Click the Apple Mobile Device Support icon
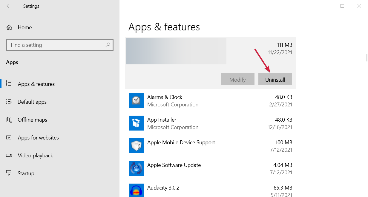Screen dimensions: 368x197 pyautogui.click(x=136, y=146)
